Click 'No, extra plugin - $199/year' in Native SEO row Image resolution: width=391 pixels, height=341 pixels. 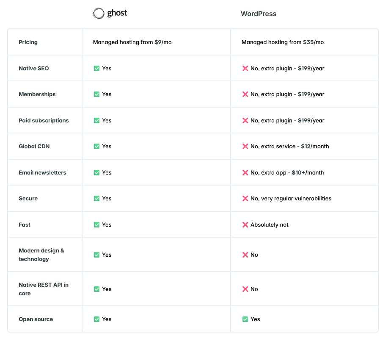(x=287, y=68)
